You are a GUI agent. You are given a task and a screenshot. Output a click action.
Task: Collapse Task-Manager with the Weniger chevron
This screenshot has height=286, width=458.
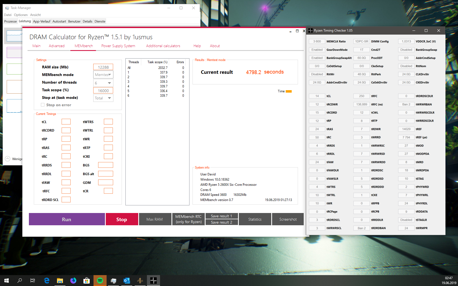(x=8, y=159)
